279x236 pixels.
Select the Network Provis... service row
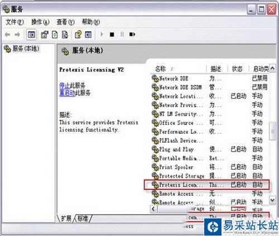210,105
